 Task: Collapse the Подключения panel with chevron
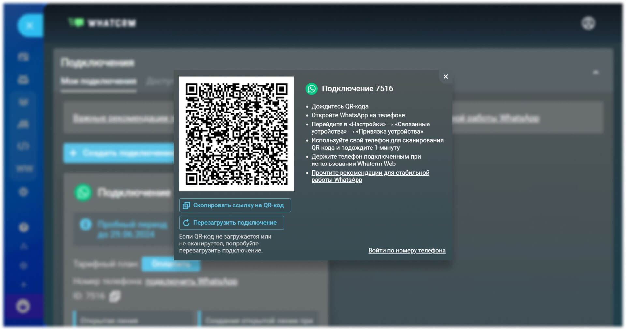596,72
